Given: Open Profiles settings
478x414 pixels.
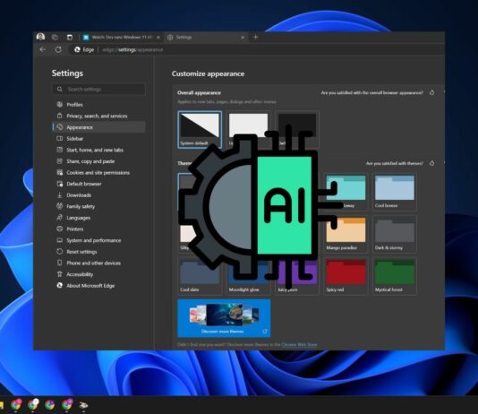Looking at the screenshot, I should point(98,105).
